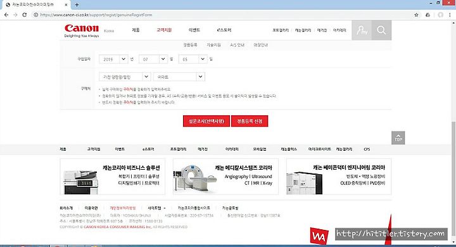Expand the purchase day dropdown showing 05
The height and width of the screenshot is (247, 456).
(x=193, y=59)
